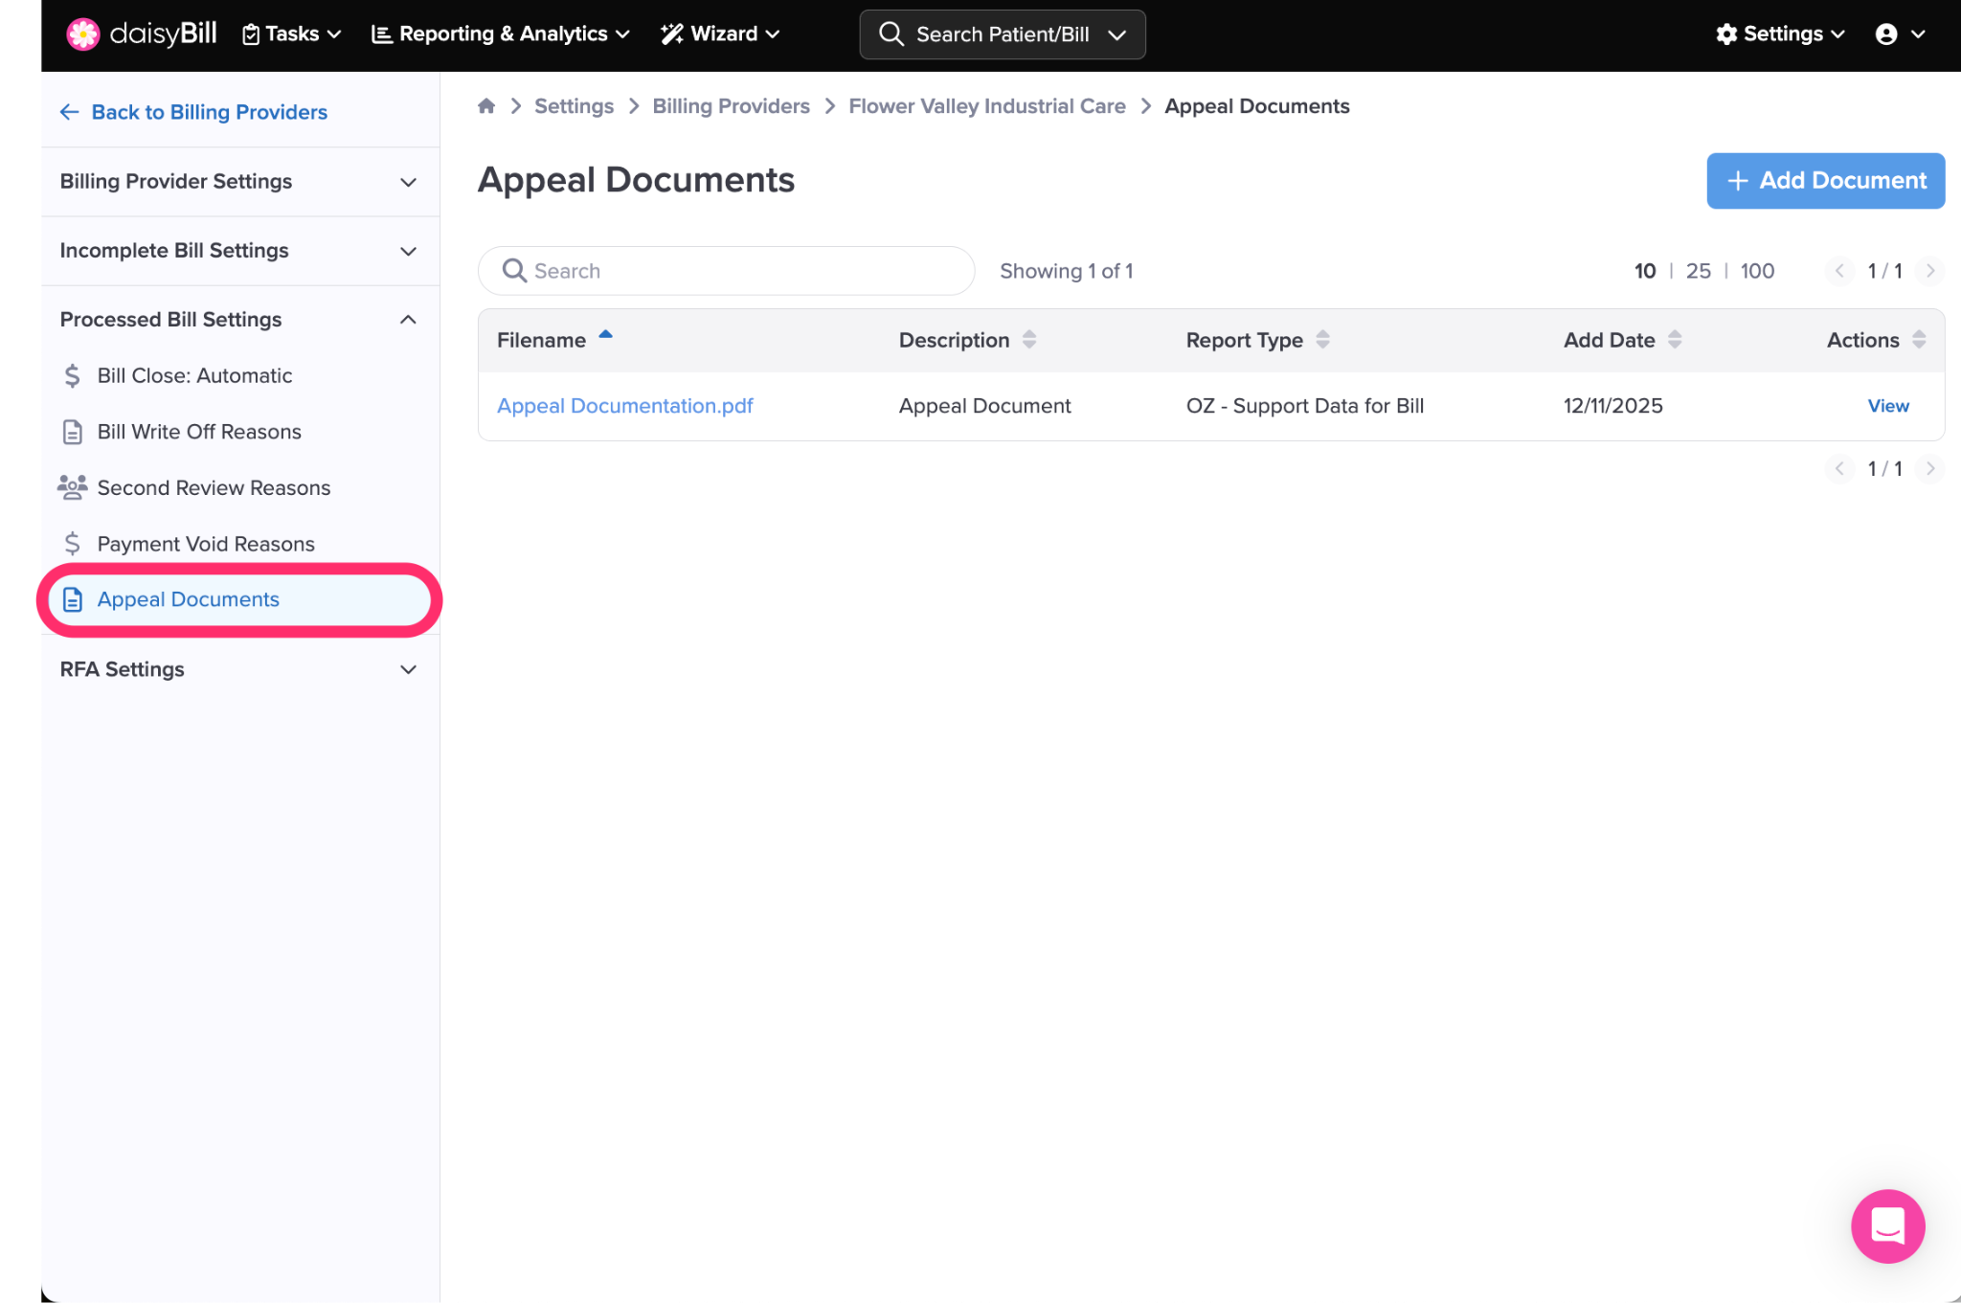
Task: Click the home icon in breadcrumb
Action: [486, 106]
